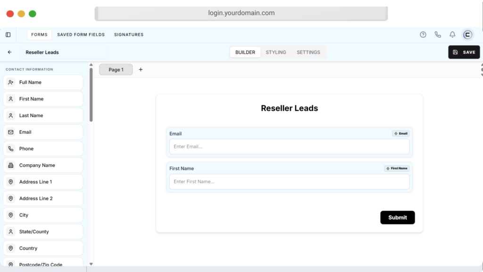This screenshot has width=483, height=272.
Task: Add the Phone field from sidebar
Action: 43,149
